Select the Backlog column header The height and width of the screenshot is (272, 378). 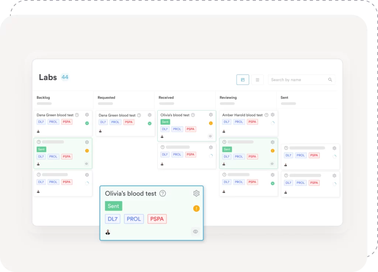pos(43,98)
